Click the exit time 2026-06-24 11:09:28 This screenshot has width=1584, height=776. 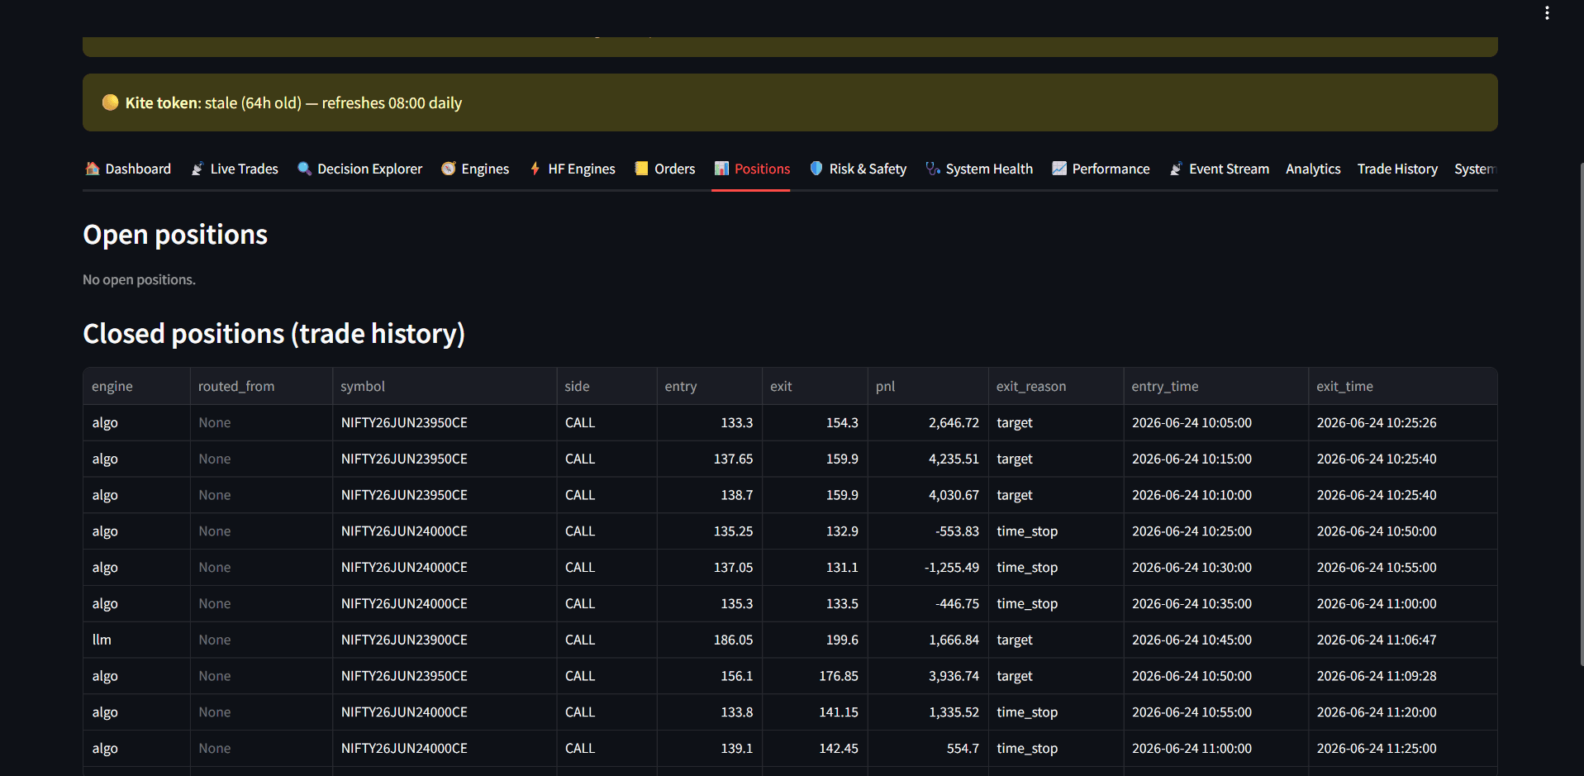(x=1402, y=676)
